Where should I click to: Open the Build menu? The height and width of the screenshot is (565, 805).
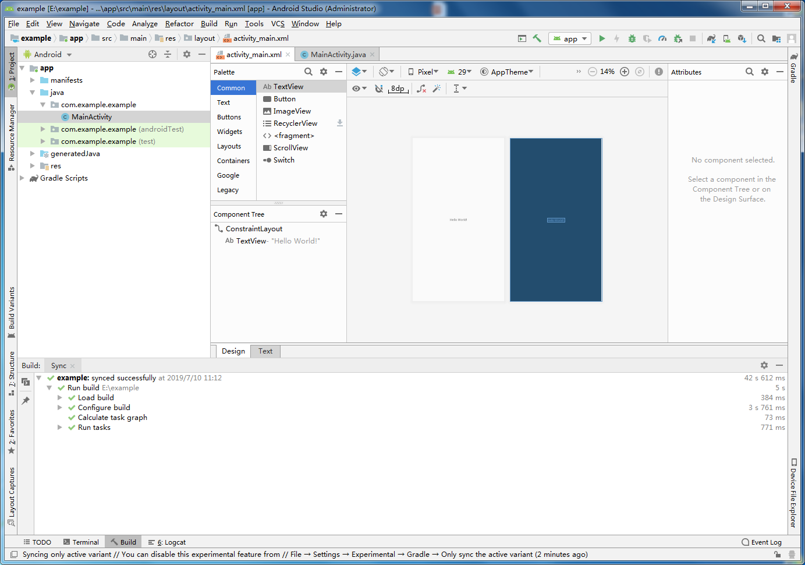(x=209, y=24)
